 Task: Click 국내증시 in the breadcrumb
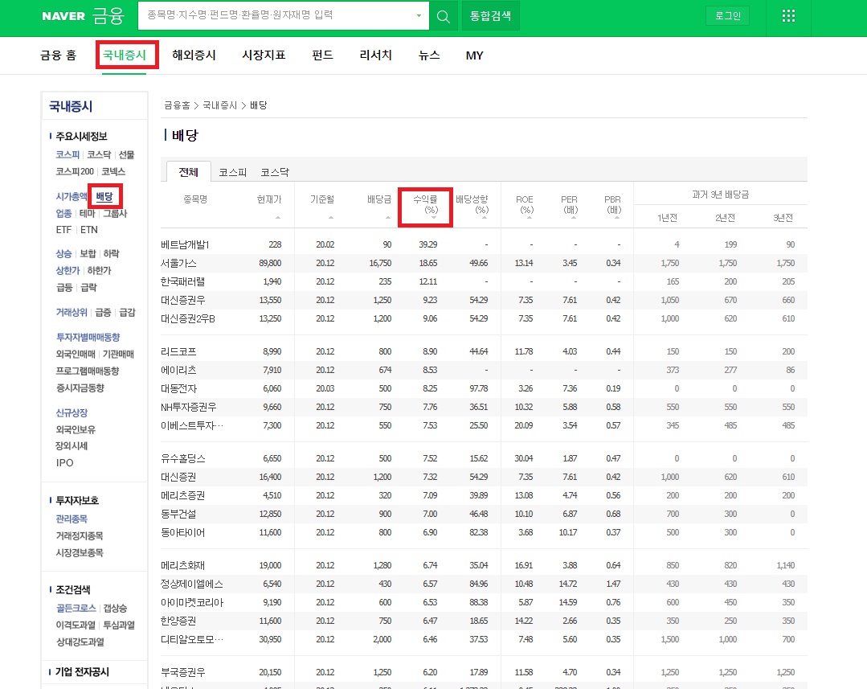click(x=219, y=105)
